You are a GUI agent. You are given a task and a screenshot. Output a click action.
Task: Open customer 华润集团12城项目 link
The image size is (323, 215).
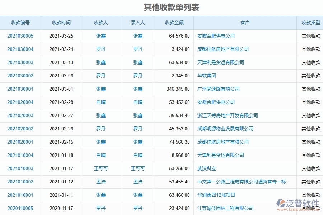(x=216, y=195)
